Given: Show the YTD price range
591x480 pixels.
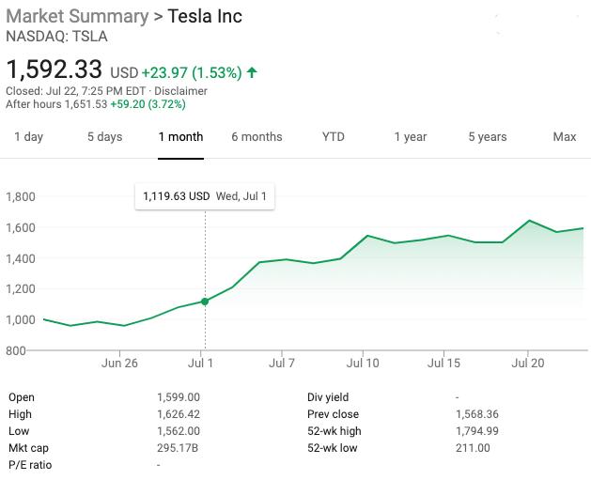Looking at the screenshot, I should [x=333, y=137].
